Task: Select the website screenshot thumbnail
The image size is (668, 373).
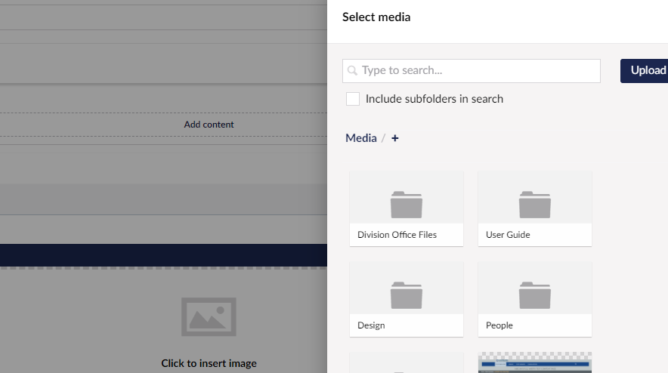Action: tap(535, 362)
